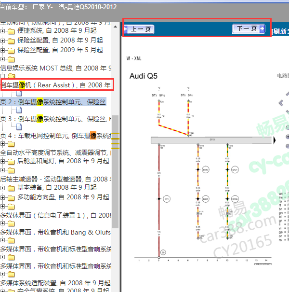Open 页 4：车载电网控制单元 page
This screenshot has height=292, width=289.
pos(56,136)
